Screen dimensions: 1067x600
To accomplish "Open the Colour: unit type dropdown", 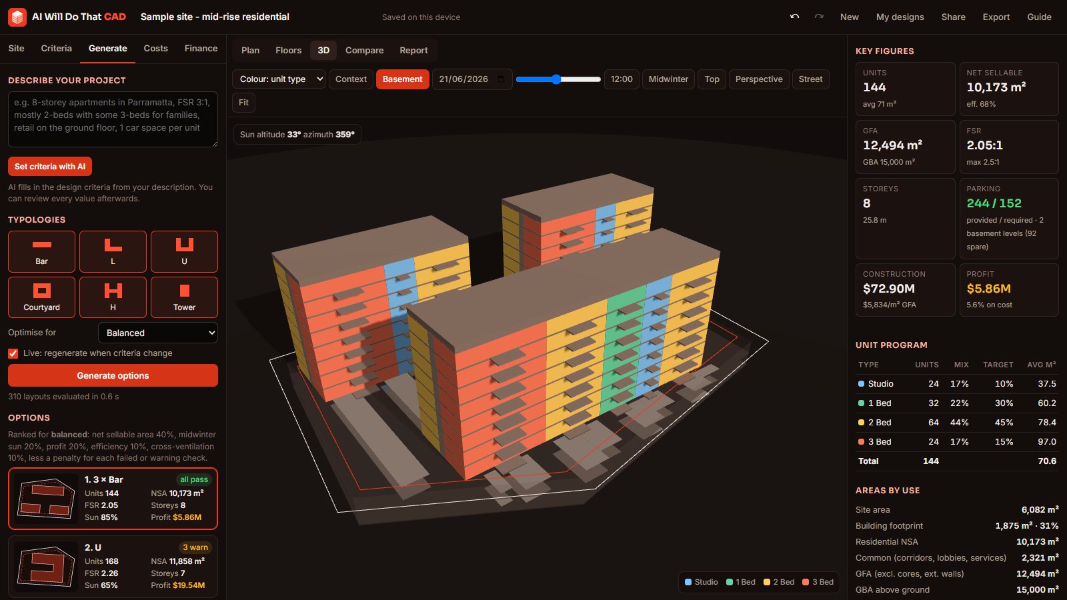I will point(279,79).
